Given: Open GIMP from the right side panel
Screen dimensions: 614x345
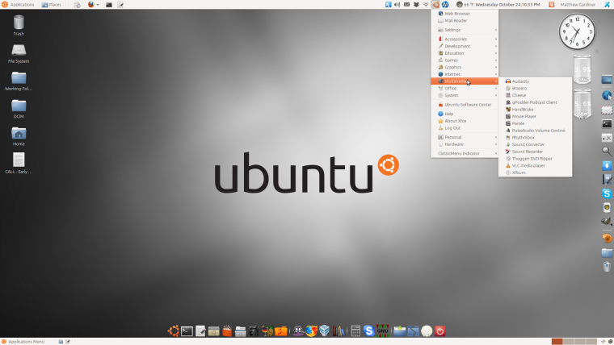Looking at the screenshot, I should pyautogui.click(x=607, y=221).
